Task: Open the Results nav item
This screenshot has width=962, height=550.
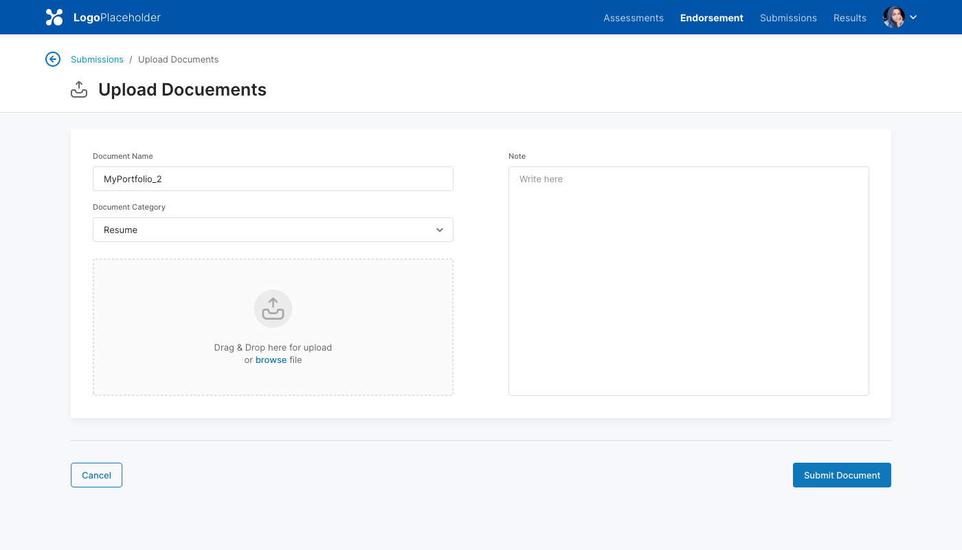Action: tap(850, 18)
